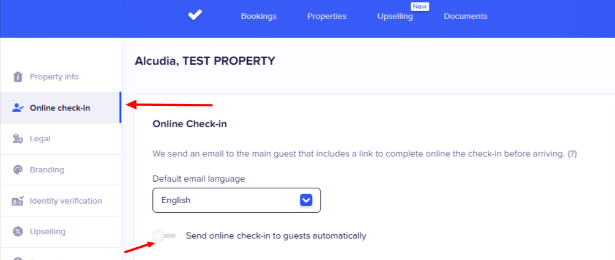Click the New badge above Upselling

419,6
